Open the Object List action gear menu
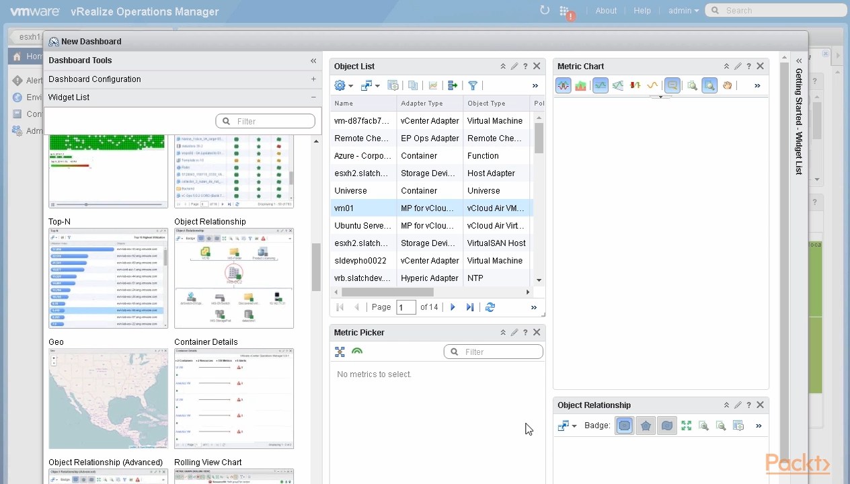The height and width of the screenshot is (484, 850). pyautogui.click(x=343, y=85)
